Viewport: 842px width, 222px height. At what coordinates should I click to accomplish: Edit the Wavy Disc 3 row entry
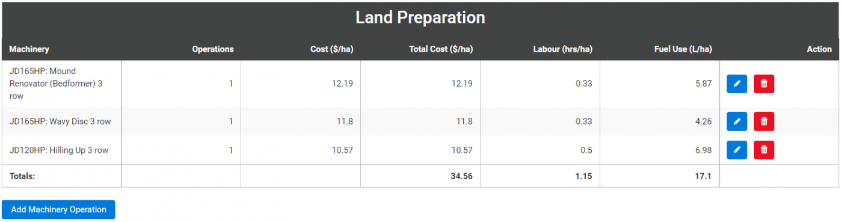pyautogui.click(x=737, y=122)
